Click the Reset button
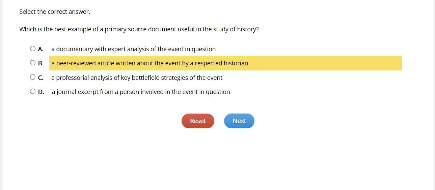 (198, 121)
